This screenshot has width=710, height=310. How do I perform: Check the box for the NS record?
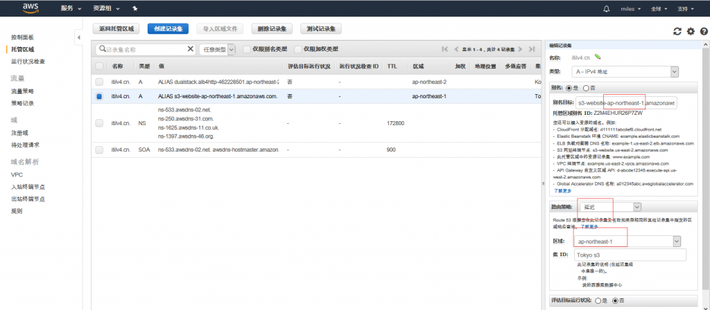click(99, 123)
